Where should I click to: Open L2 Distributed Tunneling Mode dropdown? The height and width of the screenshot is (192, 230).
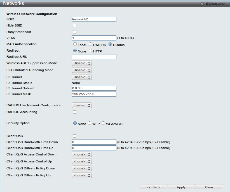click(x=82, y=70)
